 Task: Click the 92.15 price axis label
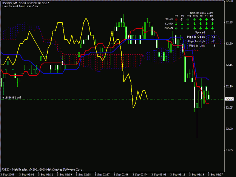(x=229, y=65)
